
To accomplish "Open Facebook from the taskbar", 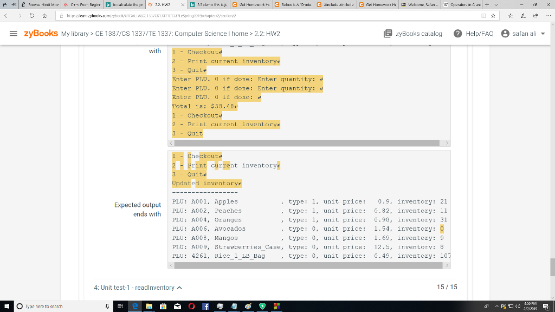I will tap(205, 306).
